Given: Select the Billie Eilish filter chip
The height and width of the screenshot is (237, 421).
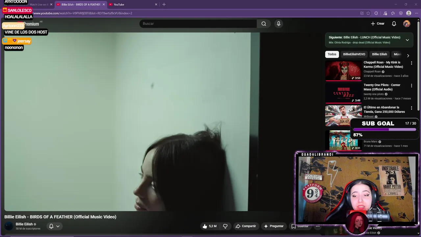Looking at the screenshot, I should (x=379, y=54).
